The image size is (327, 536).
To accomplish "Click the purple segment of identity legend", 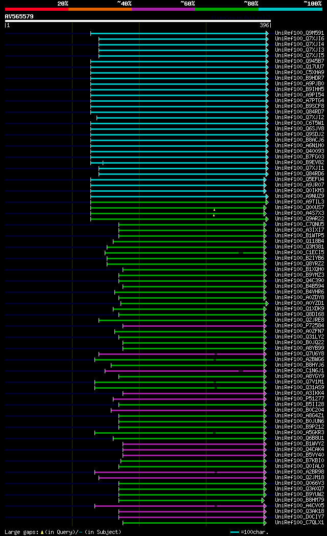I will coord(163,9).
